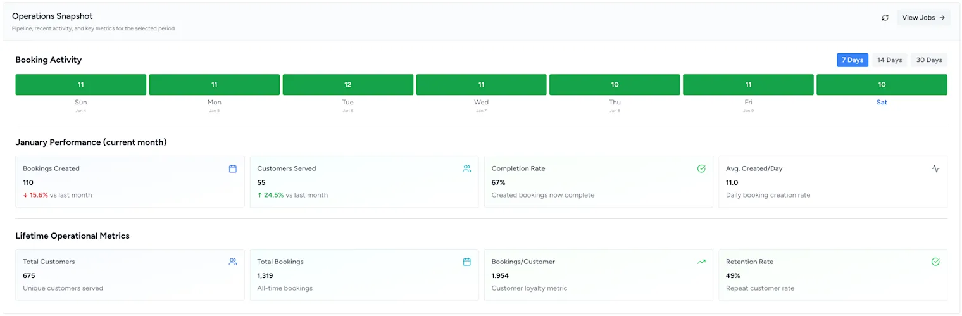The width and height of the screenshot is (962, 316).
Task: Click Tuesday's booking bar showing 12
Action: pyautogui.click(x=348, y=85)
